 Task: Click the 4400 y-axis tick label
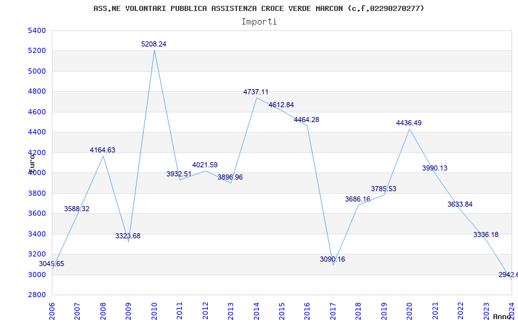point(38,132)
